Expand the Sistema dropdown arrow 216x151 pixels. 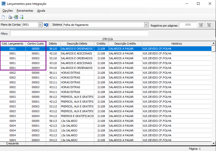[x=146, y=25]
